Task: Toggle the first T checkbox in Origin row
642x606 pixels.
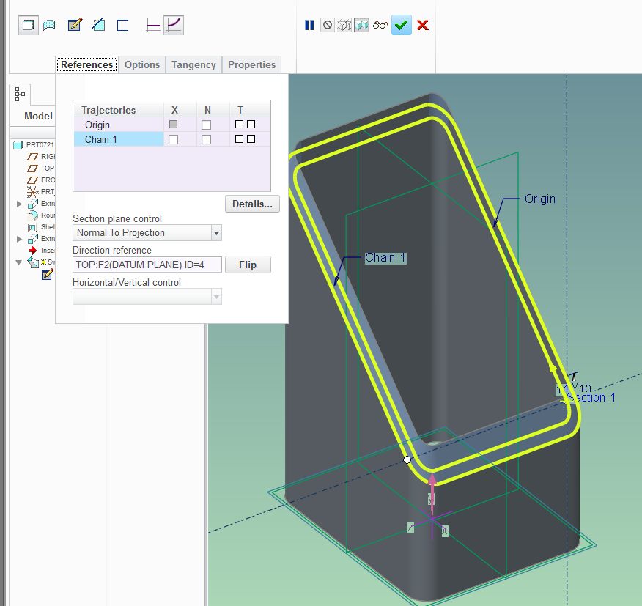Action: click(x=239, y=124)
